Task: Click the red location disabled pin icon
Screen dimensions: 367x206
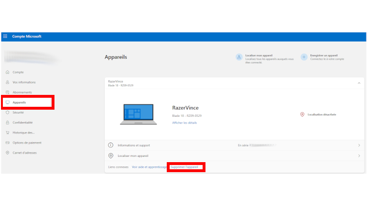Action: (x=302, y=114)
